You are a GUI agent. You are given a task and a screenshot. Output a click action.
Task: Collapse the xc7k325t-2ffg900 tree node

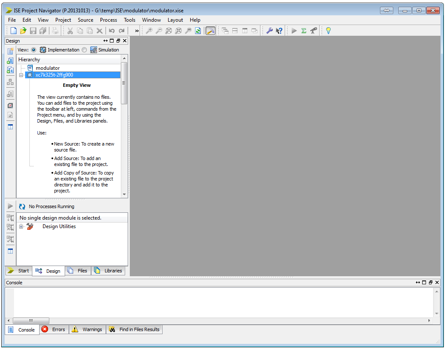click(21, 75)
